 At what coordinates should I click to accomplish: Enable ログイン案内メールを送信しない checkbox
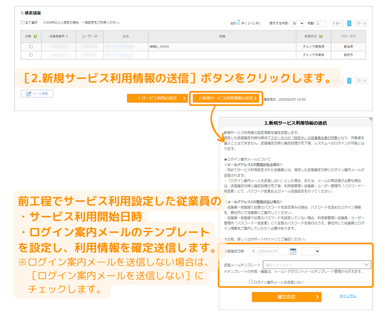251,282
